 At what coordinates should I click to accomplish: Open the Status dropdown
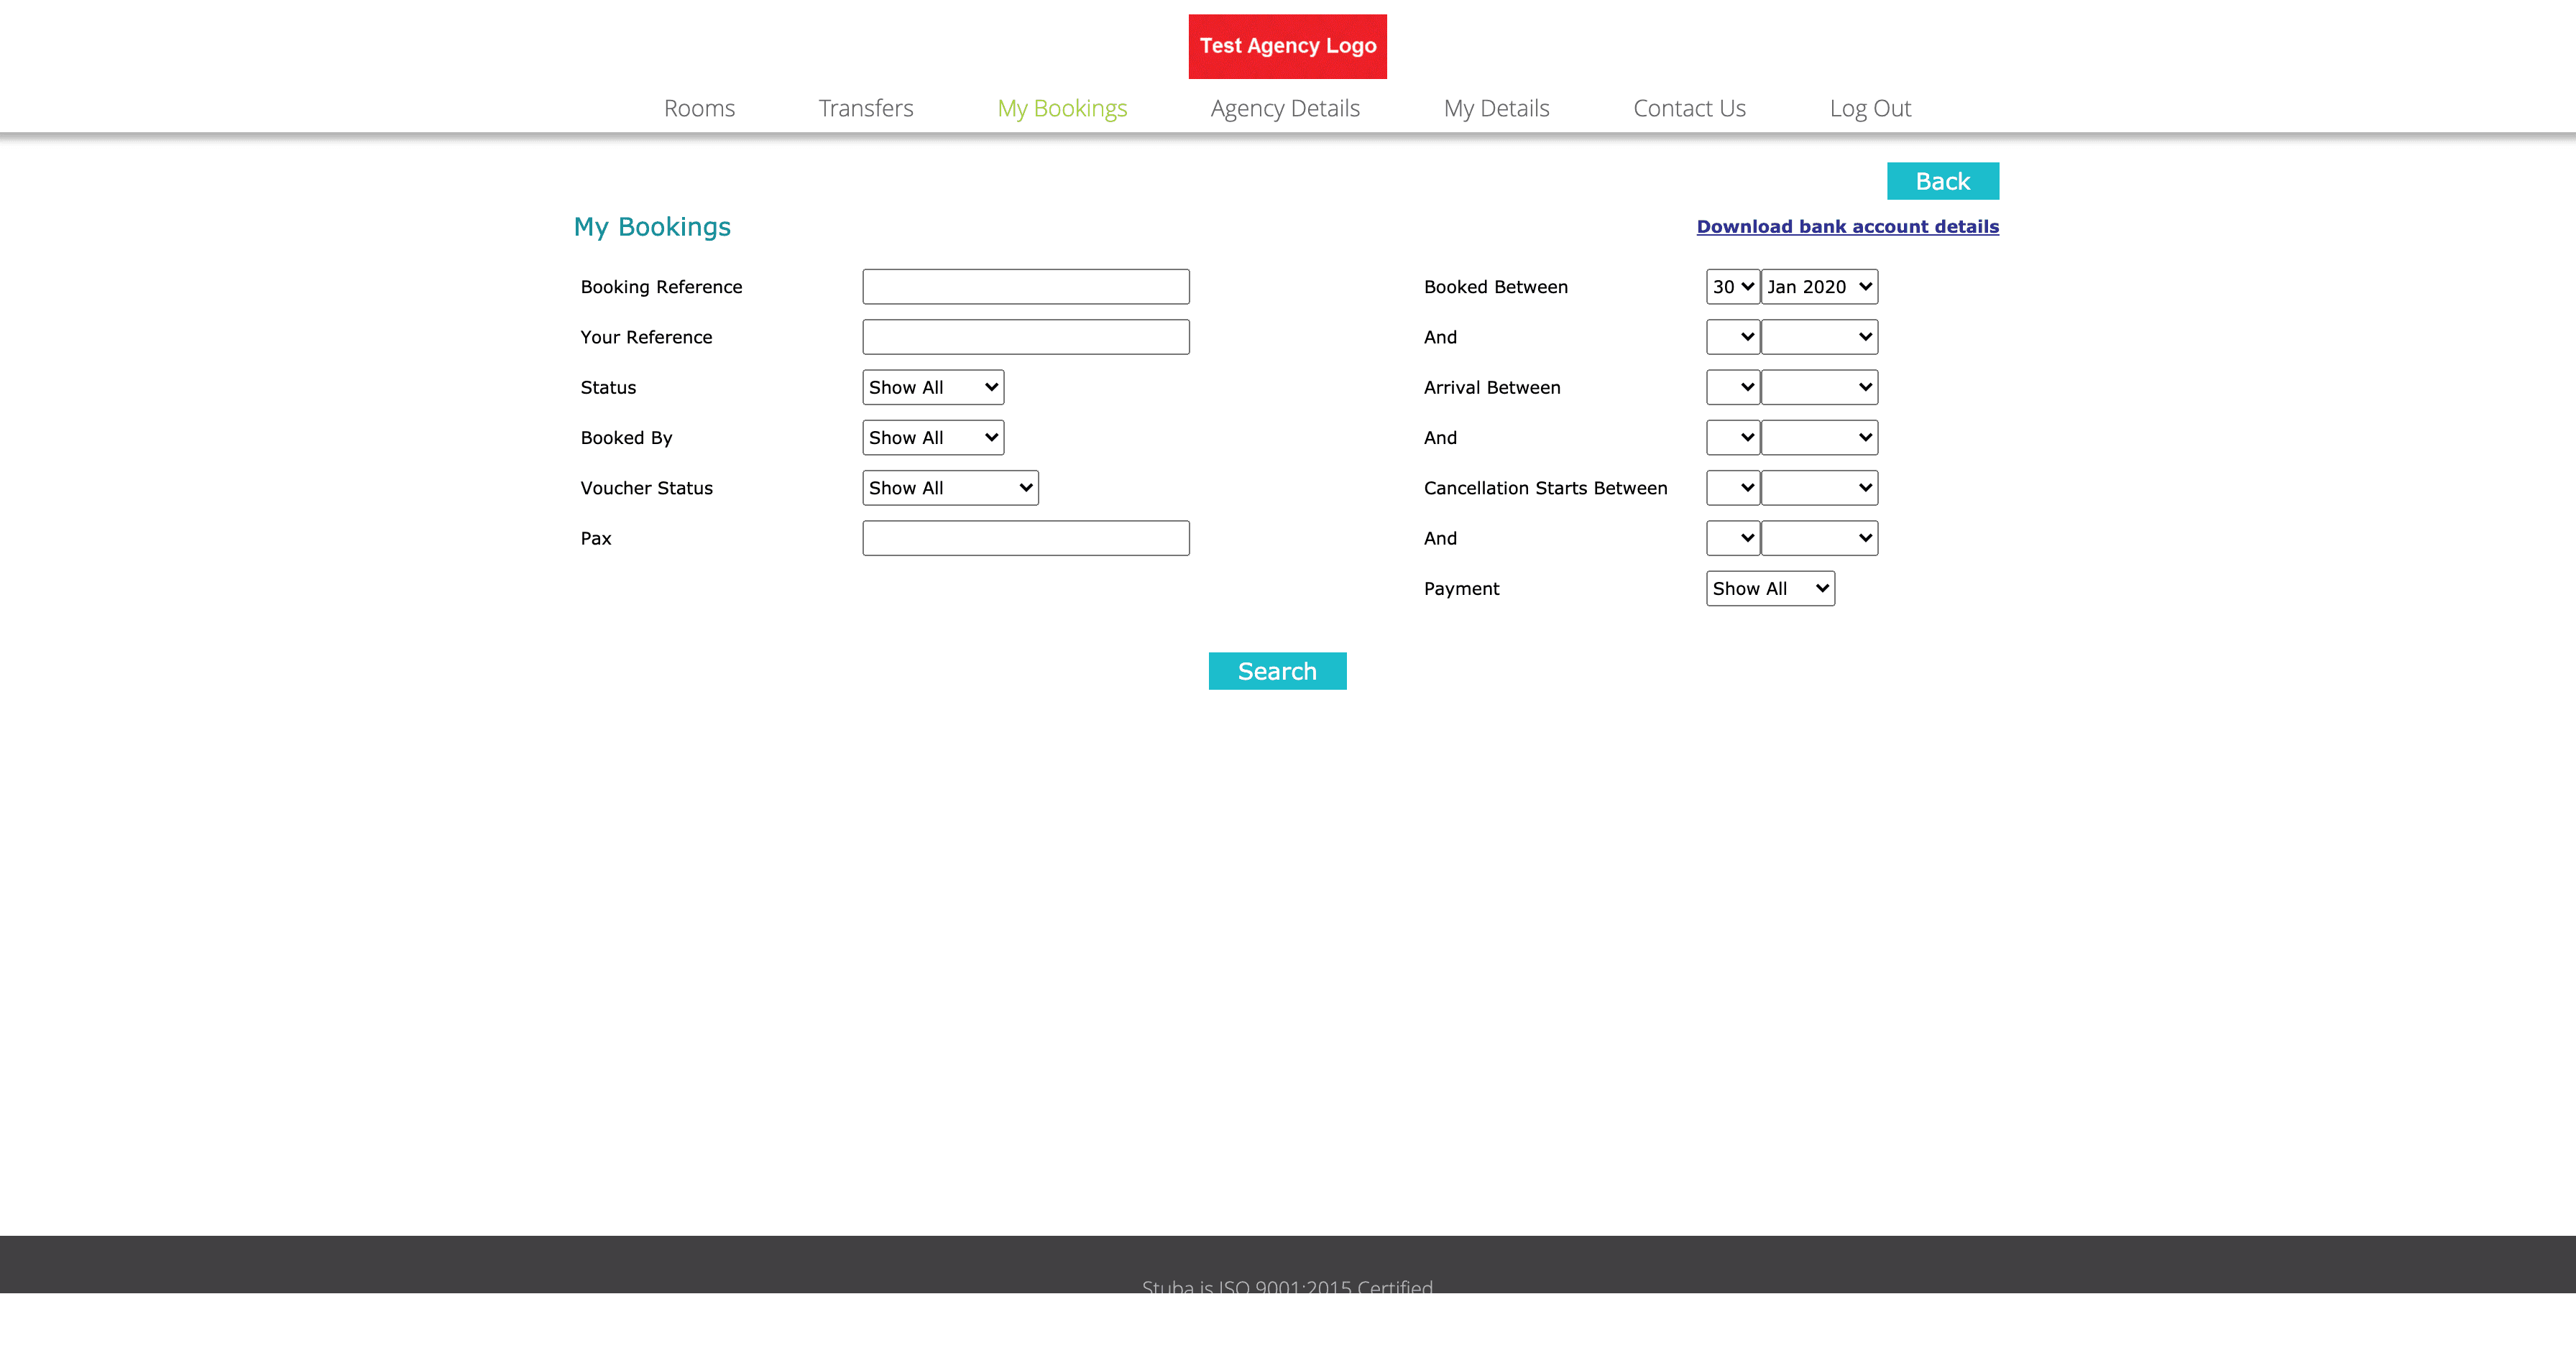click(932, 387)
